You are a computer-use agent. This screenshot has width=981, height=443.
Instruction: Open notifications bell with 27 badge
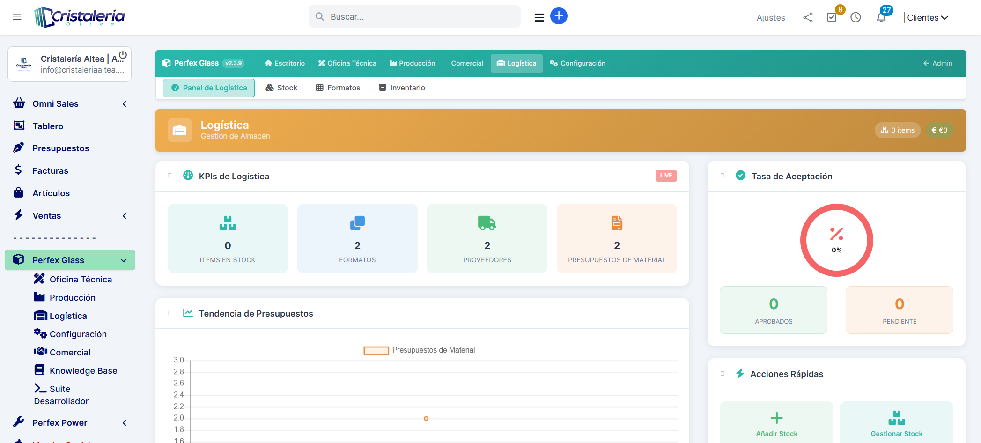[881, 18]
